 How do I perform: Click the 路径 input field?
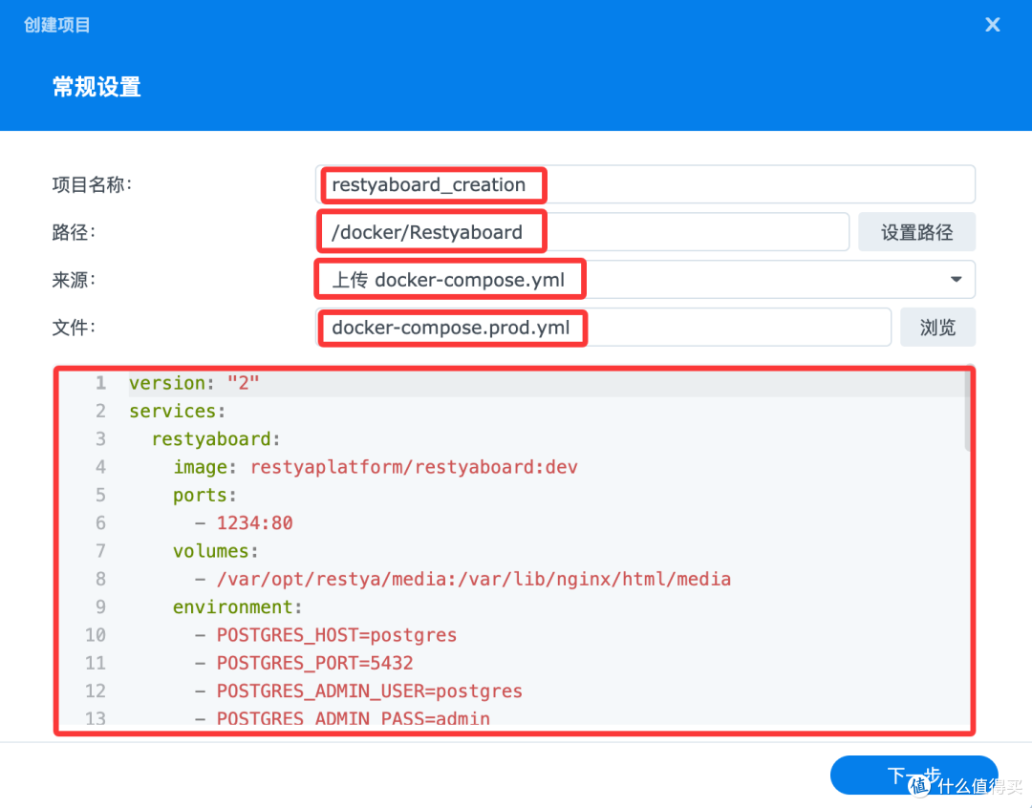(x=583, y=232)
